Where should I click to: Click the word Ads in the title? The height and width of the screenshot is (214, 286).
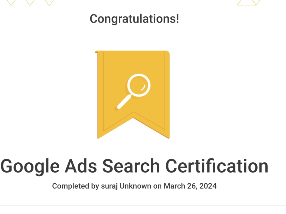coord(81,166)
